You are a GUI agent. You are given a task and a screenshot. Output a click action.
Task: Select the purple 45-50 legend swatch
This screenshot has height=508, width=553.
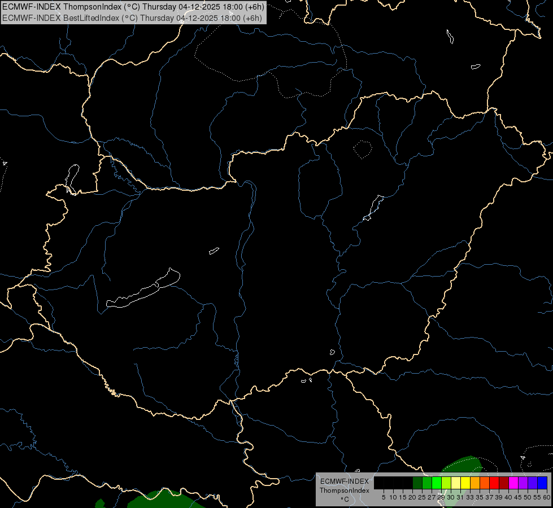point(524,483)
